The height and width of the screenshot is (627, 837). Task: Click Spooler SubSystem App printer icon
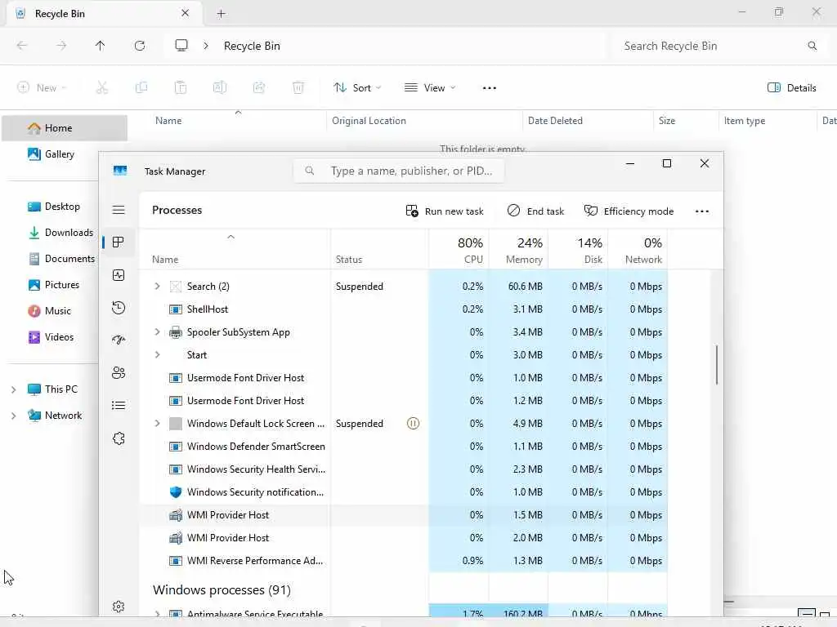tap(175, 332)
